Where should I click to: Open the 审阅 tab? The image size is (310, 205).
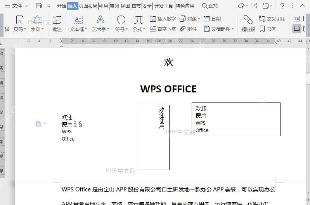pyautogui.click(x=114, y=6)
